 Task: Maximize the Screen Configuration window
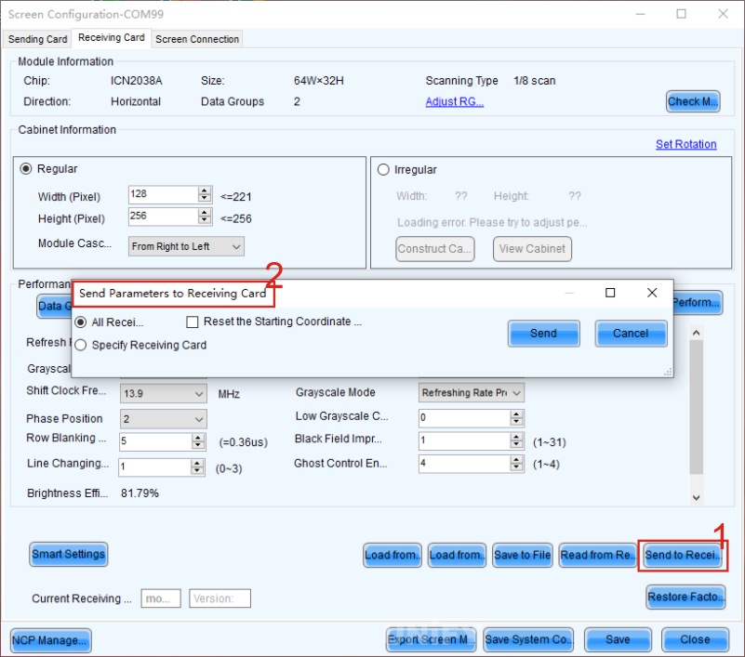point(682,14)
